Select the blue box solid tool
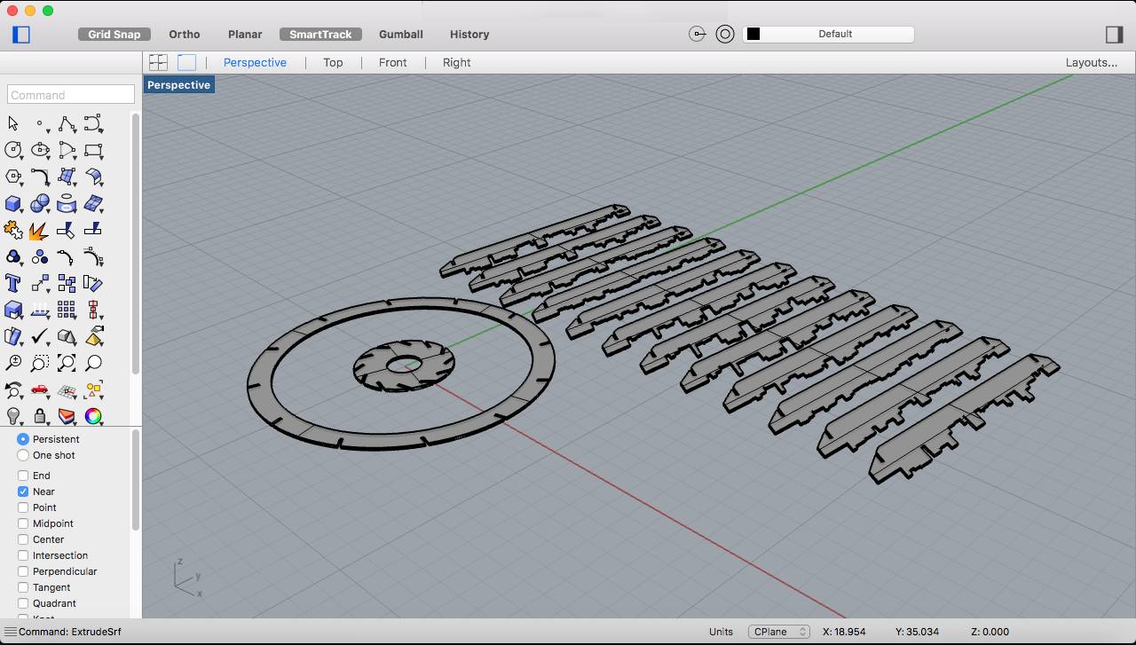The image size is (1136, 645). click(x=13, y=203)
